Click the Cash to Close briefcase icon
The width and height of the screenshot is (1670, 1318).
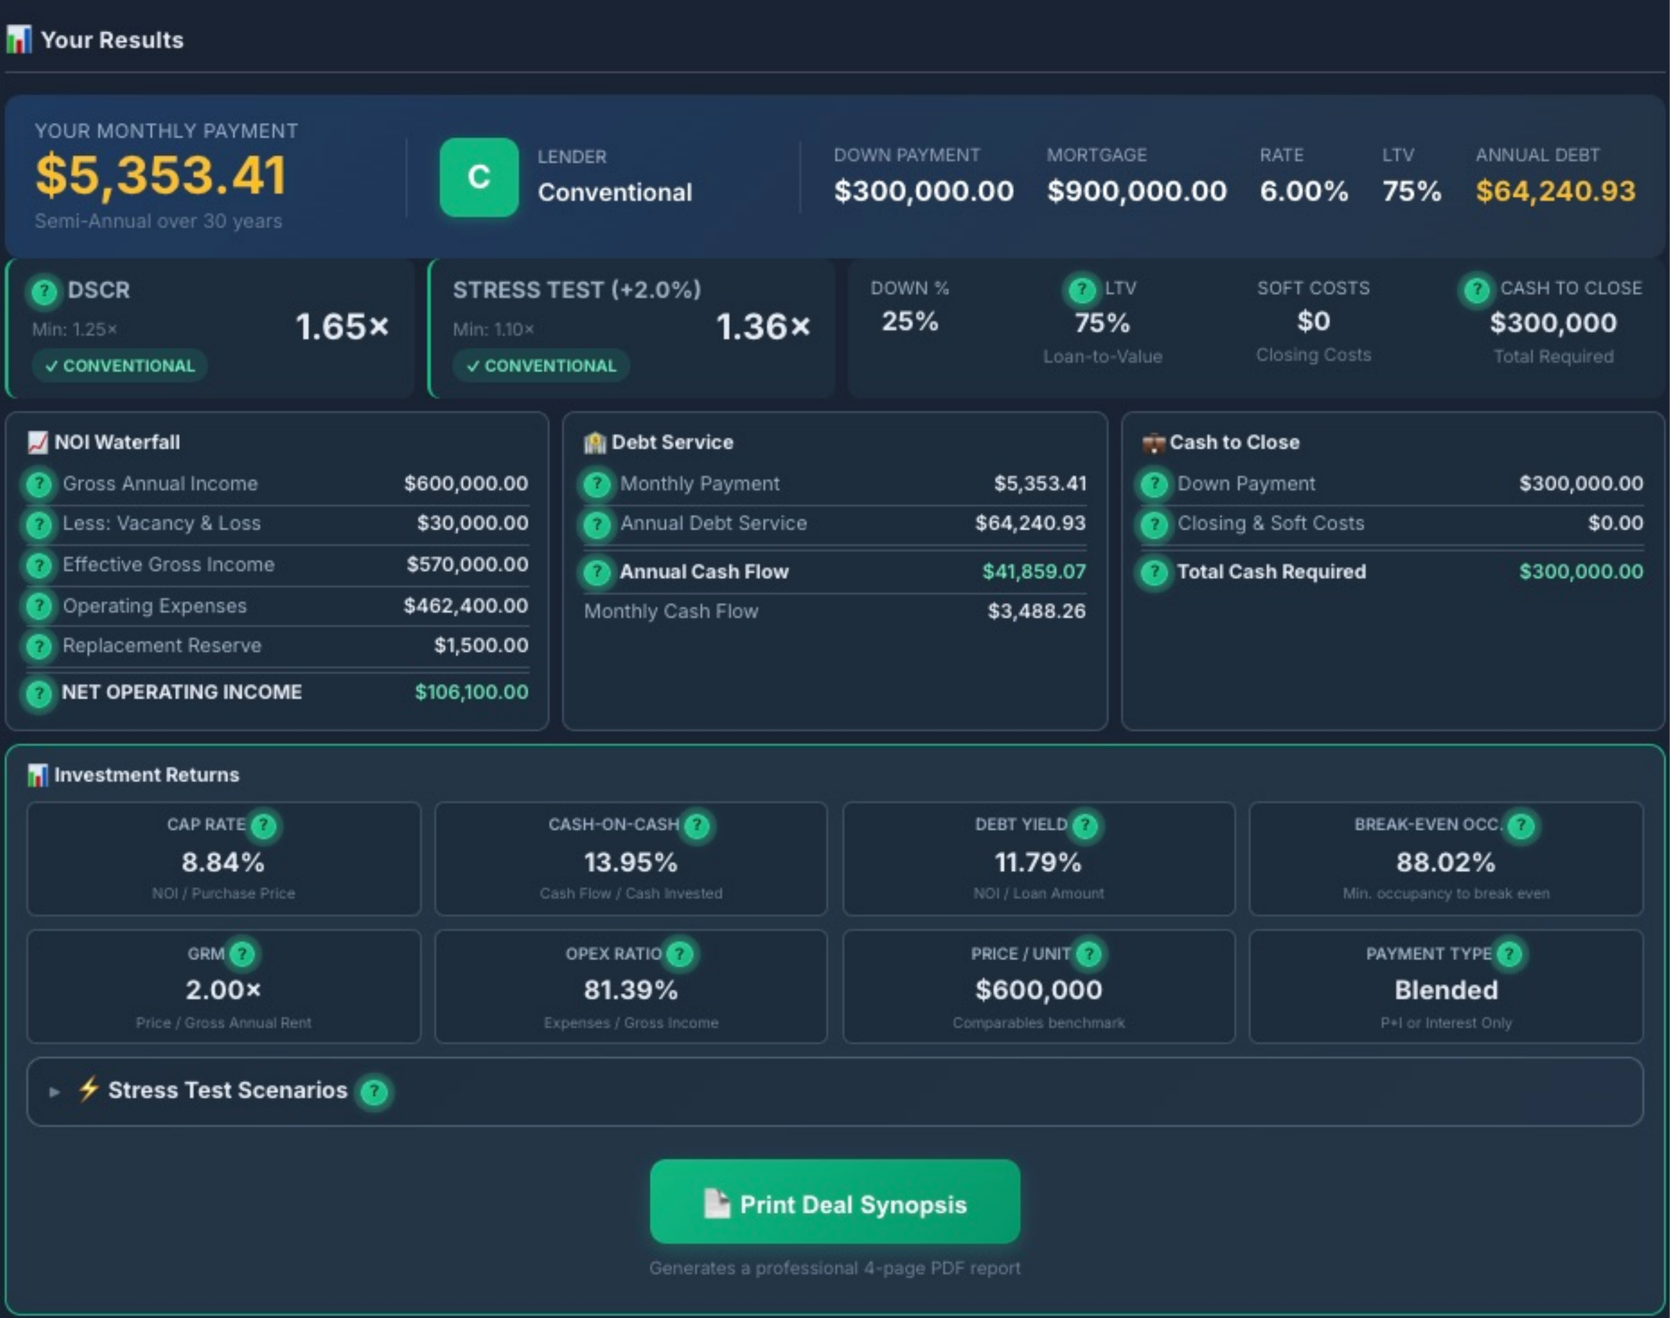coord(1153,441)
